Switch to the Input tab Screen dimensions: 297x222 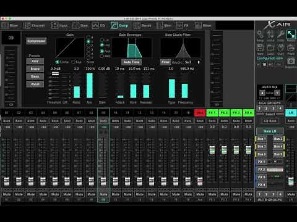click(59, 25)
